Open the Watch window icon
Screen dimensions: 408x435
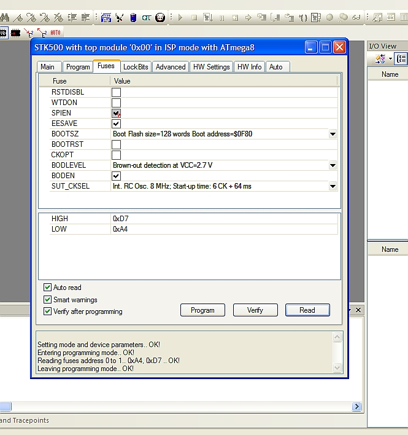point(377,18)
